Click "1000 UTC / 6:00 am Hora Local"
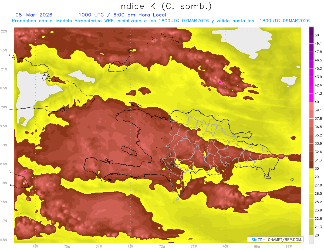Image resolution: width=324 pixels, height=250 pixels. click(122, 15)
